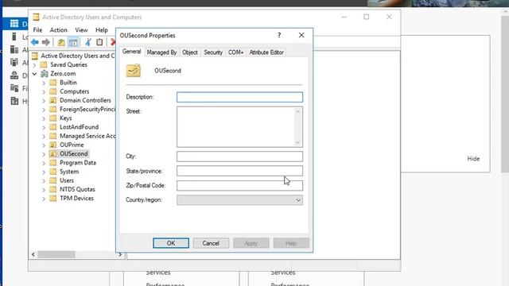Expand the Builtin container

pos(44,83)
